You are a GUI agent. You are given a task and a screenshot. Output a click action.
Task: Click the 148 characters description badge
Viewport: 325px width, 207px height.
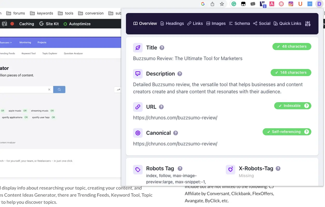[291, 73]
